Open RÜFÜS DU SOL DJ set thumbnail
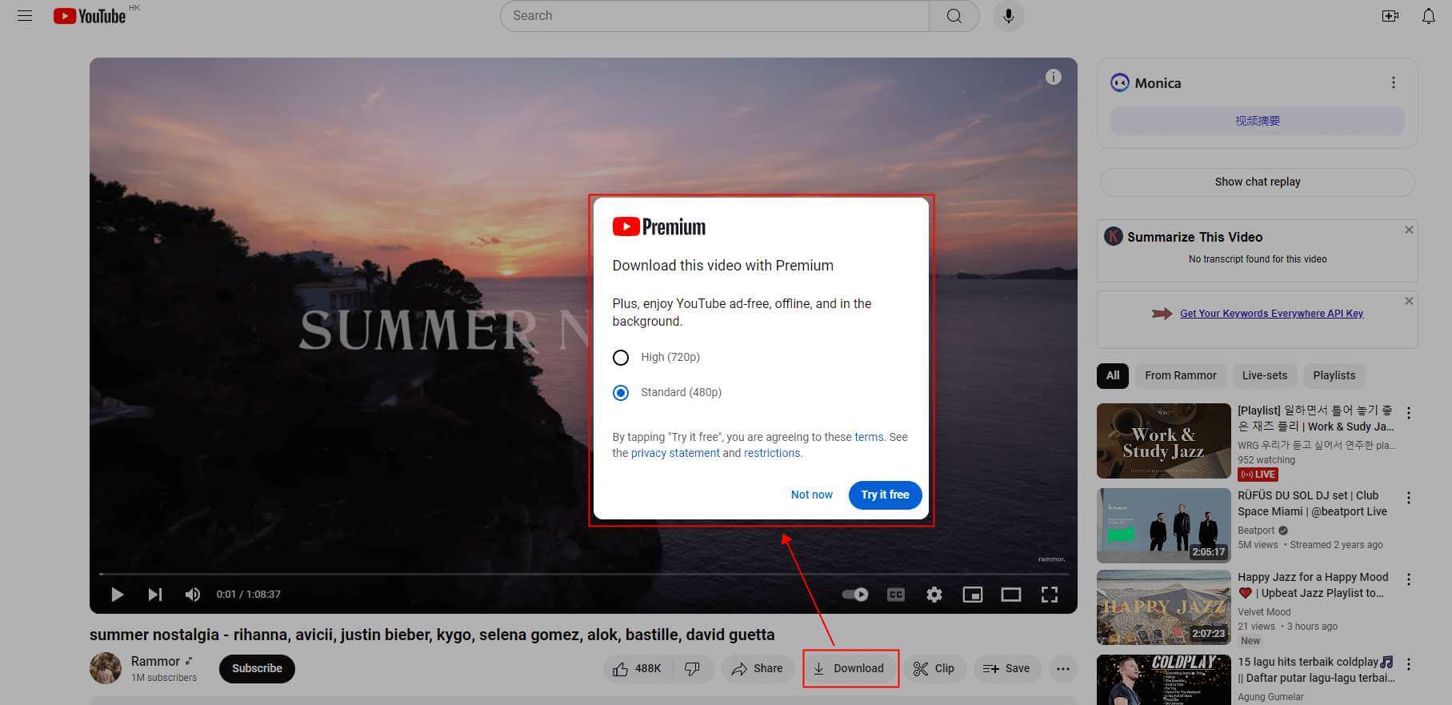This screenshot has width=1452, height=705. tap(1163, 526)
